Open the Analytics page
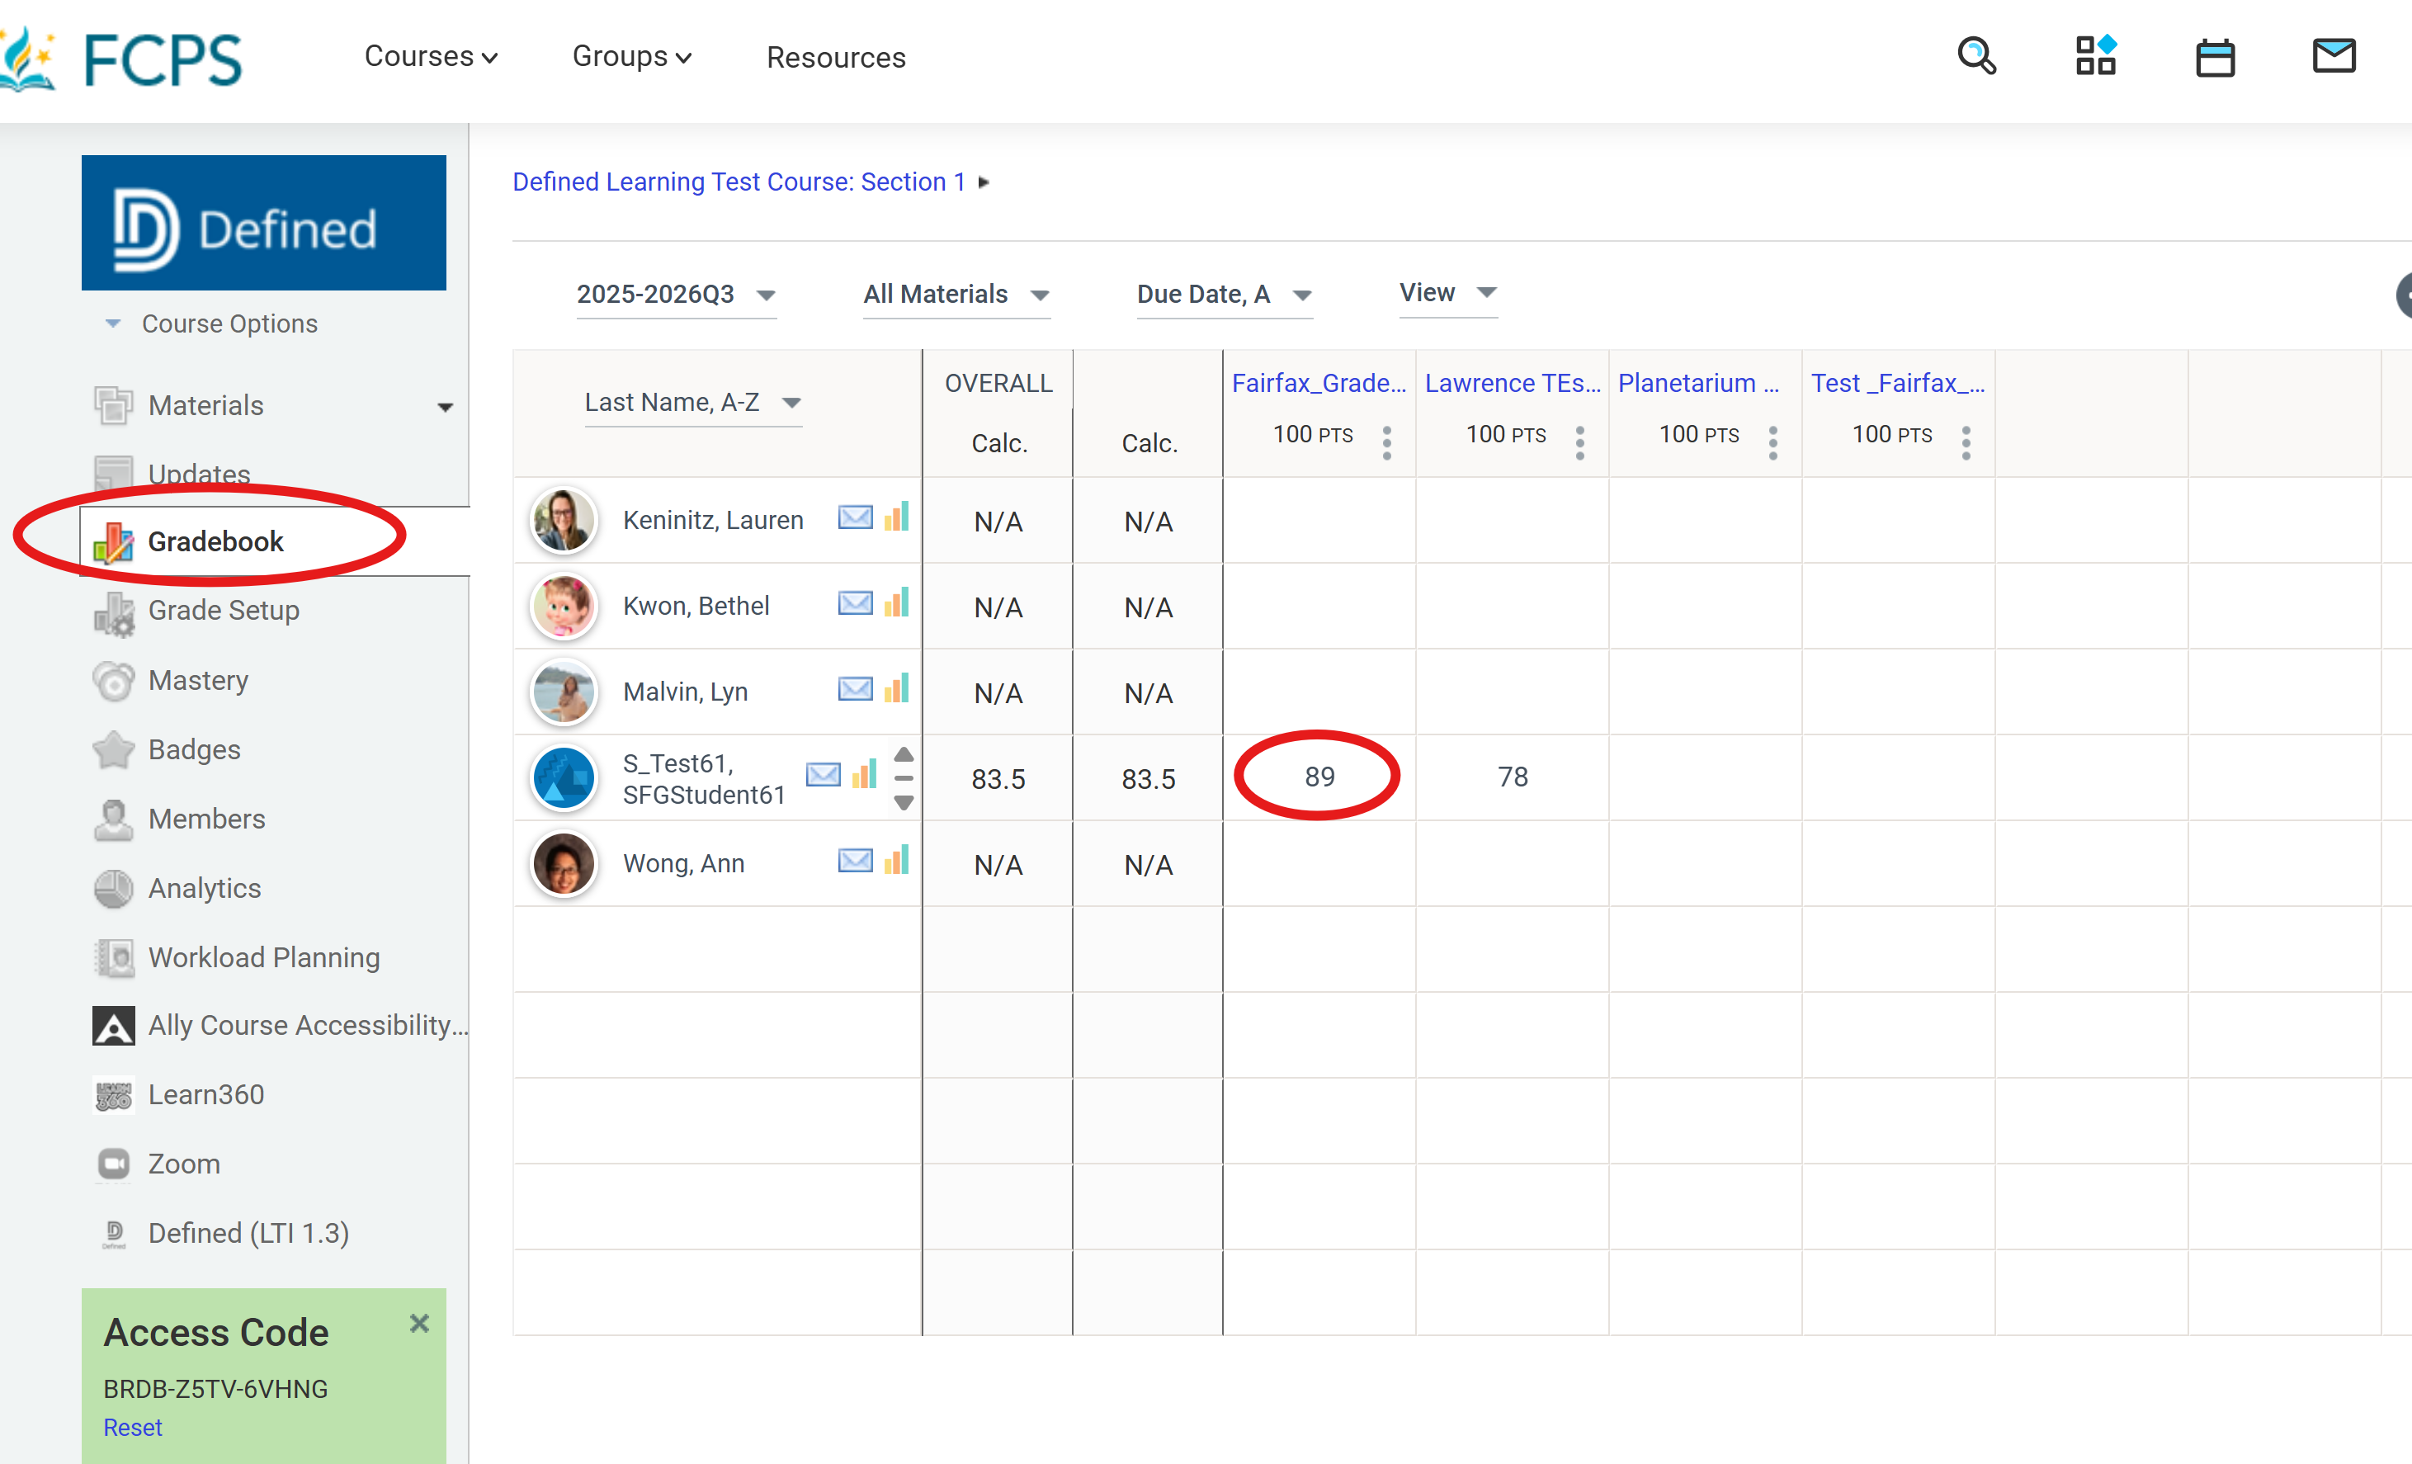 click(204, 888)
